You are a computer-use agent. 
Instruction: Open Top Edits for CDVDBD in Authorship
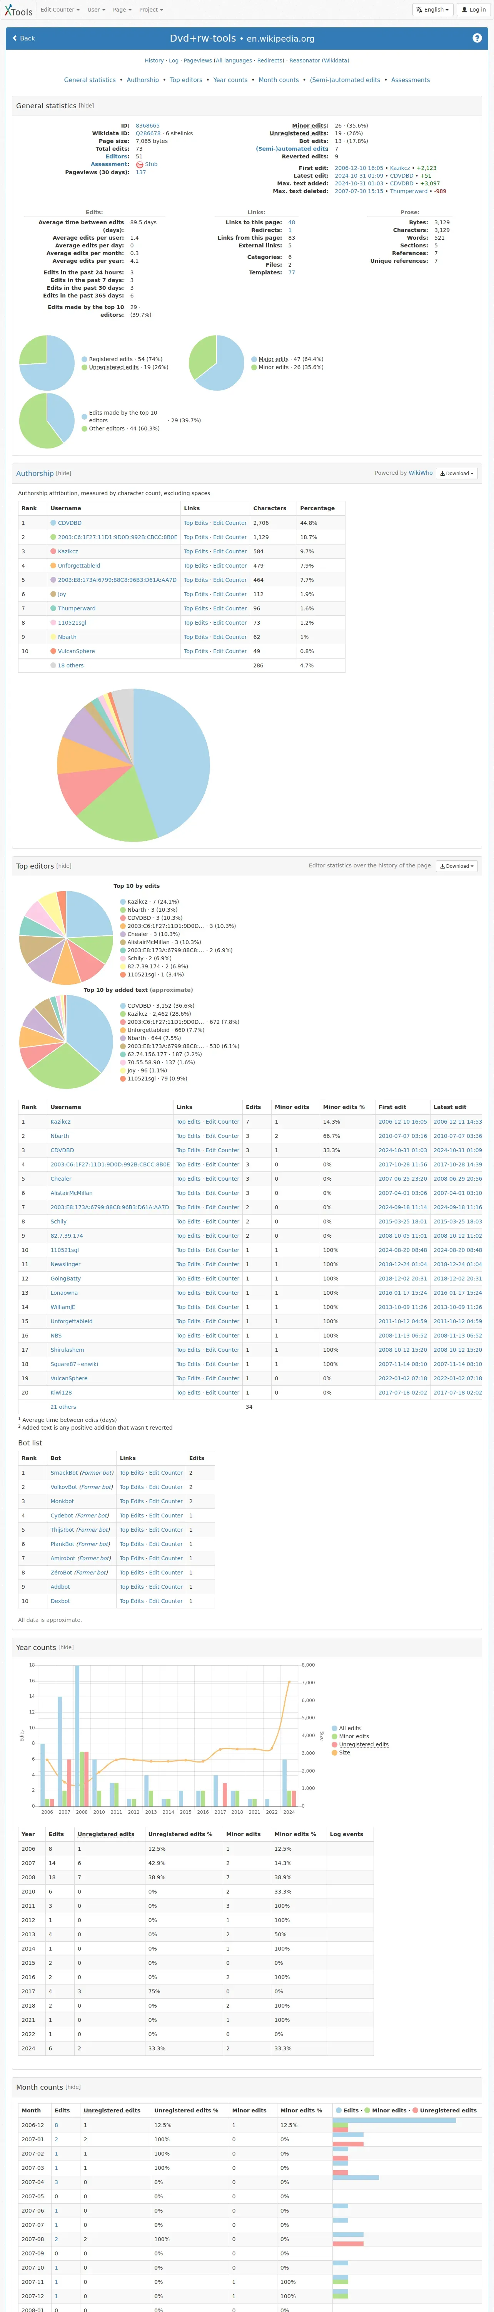[x=196, y=523]
